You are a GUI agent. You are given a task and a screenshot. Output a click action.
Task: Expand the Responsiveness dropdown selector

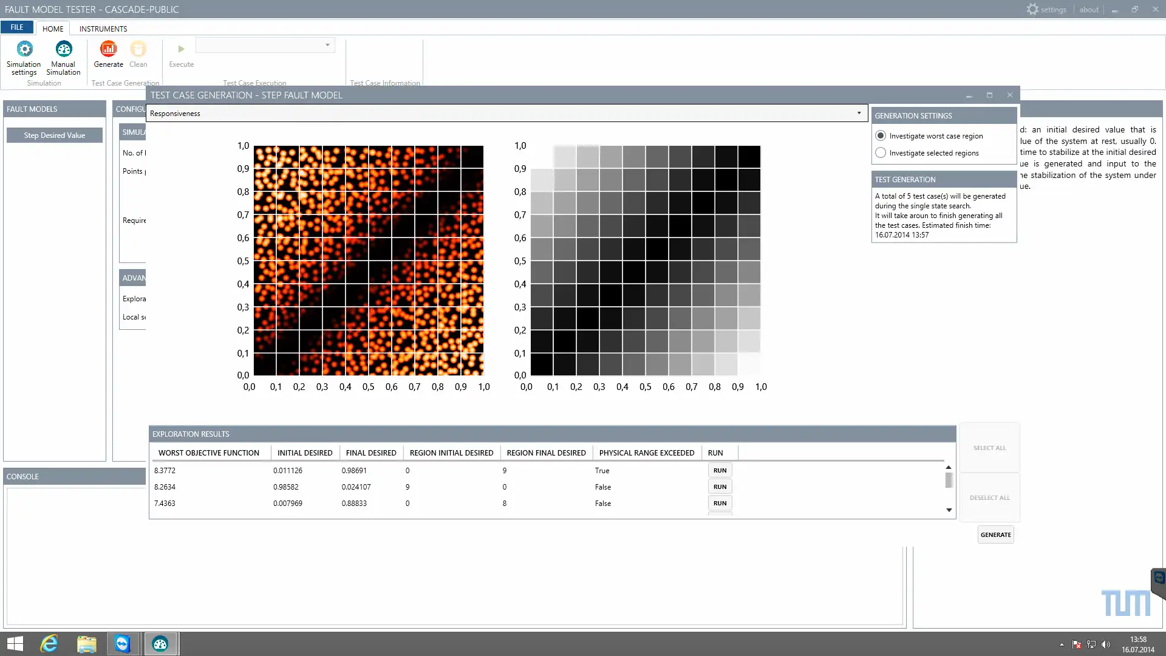click(x=859, y=113)
